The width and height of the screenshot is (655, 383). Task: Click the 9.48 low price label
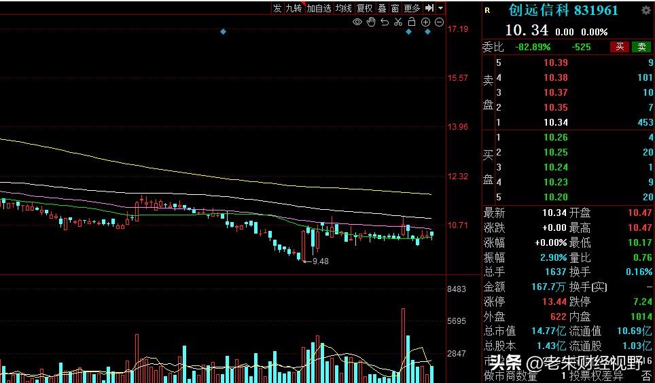click(321, 261)
